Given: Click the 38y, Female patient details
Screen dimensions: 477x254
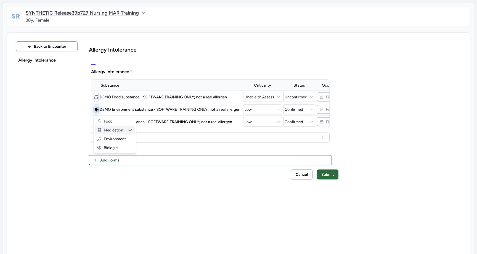Looking at the screenshot, I should pos(38,20).
